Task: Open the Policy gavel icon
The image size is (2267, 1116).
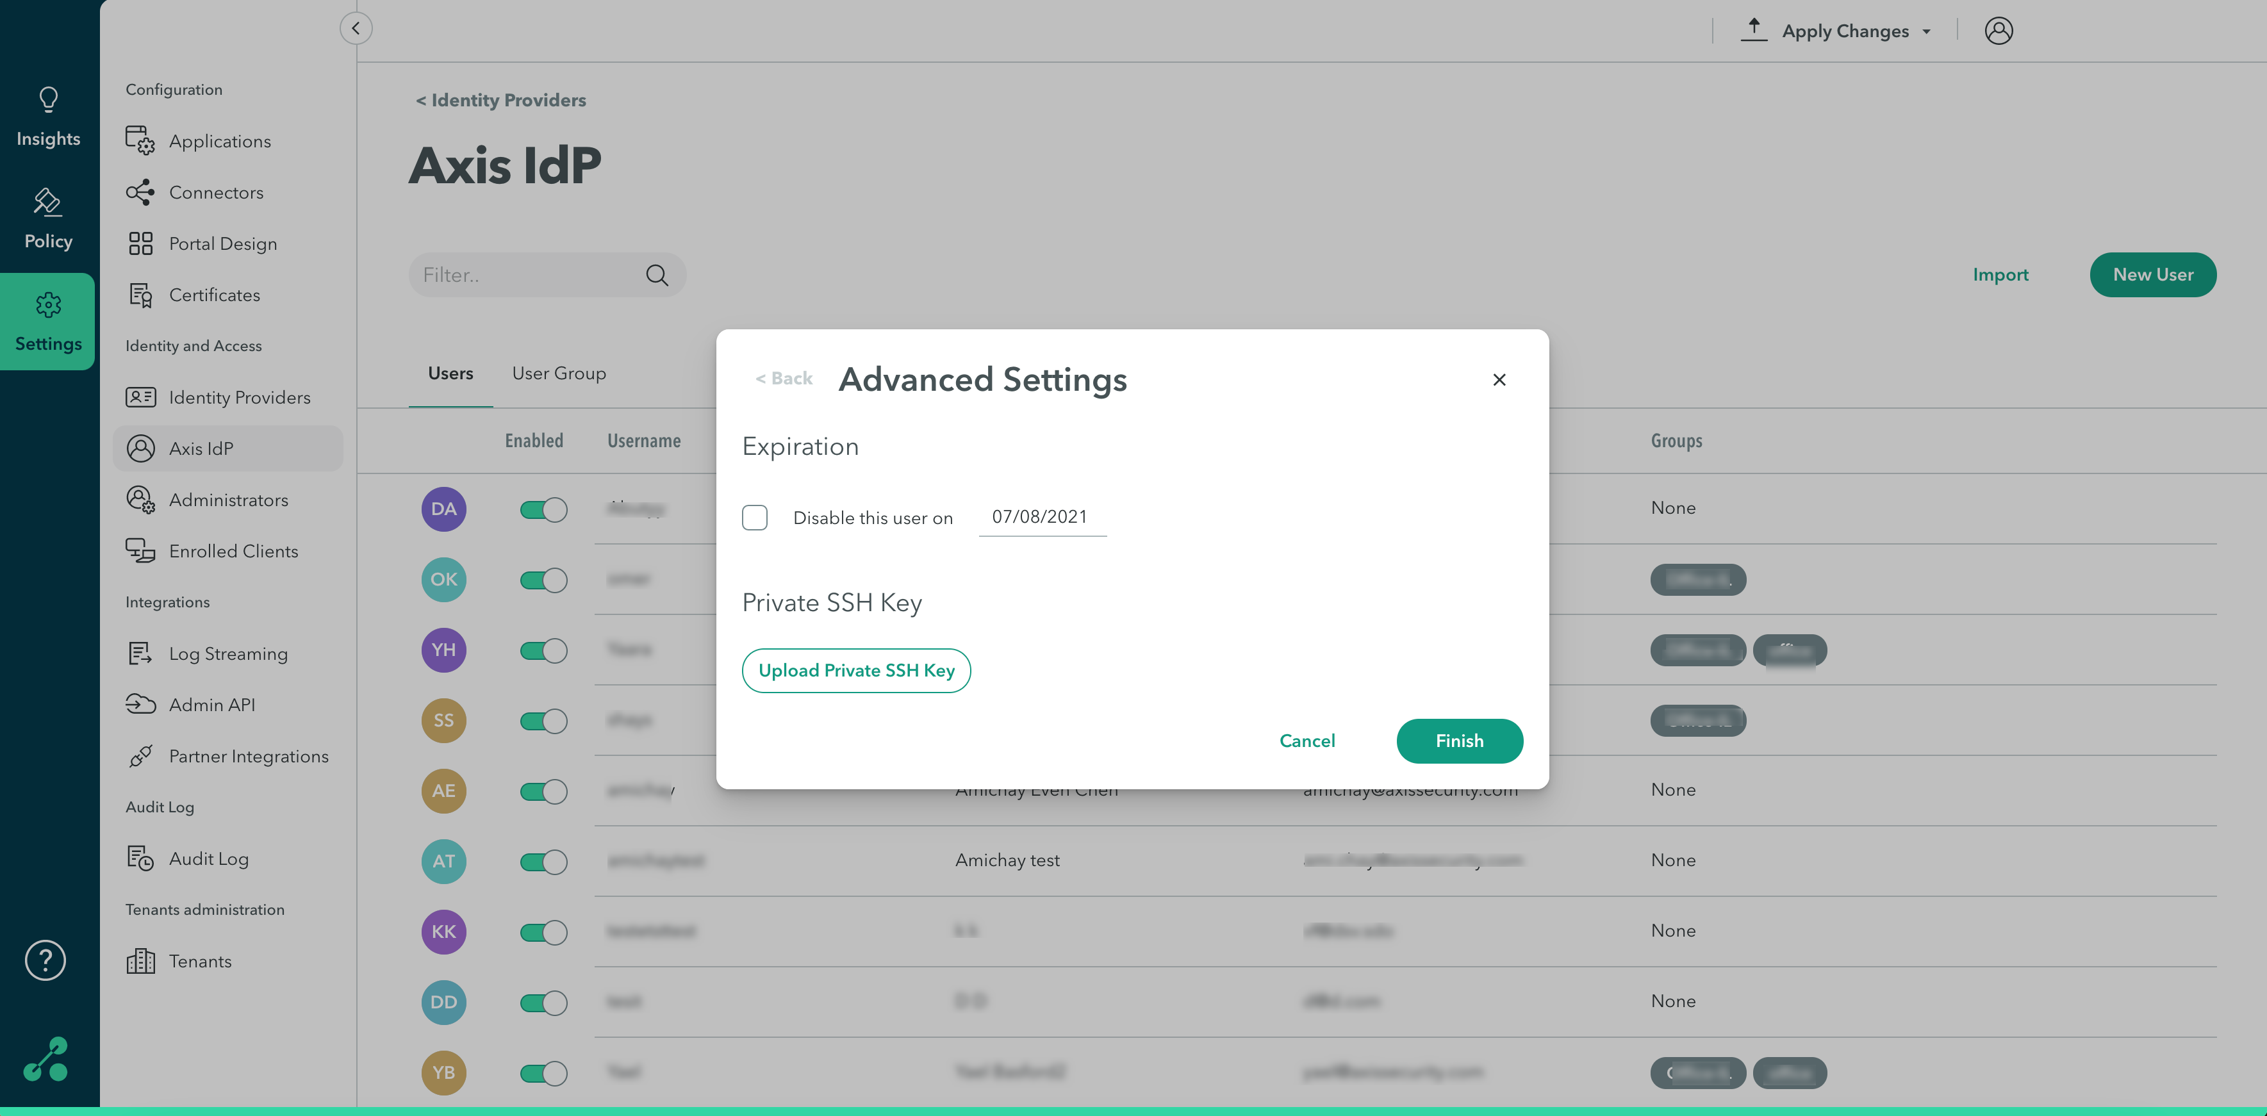Action: pyautogui.click(x=47, y=202)
